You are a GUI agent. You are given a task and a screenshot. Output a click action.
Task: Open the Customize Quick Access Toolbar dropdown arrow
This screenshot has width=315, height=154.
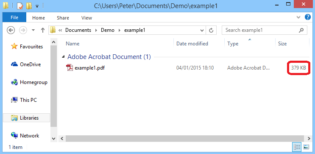click(37, 6)
